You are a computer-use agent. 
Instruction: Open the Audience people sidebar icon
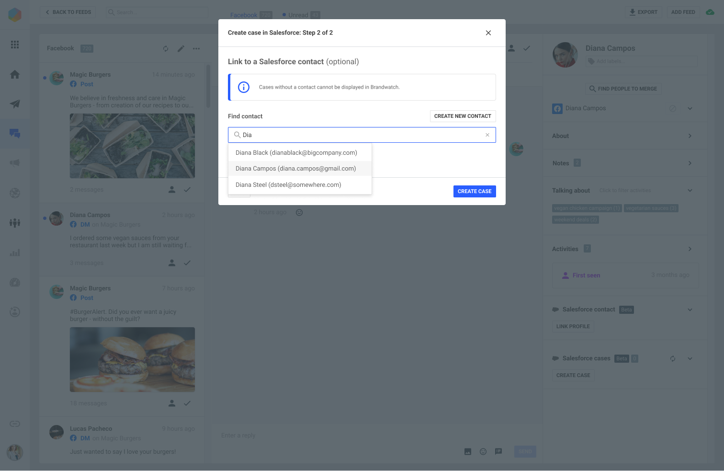pyautogui.click(x=15, y=223)
